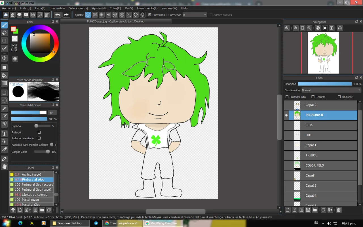Undock the Capa panel
Image resolution: width=363 pixels, height=227 pixels.
click(x=356, y=77)
